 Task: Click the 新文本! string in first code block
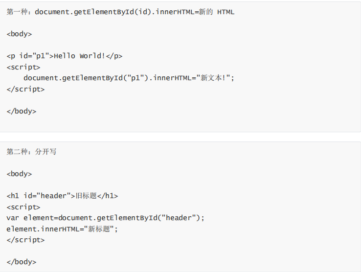(213, 78)
